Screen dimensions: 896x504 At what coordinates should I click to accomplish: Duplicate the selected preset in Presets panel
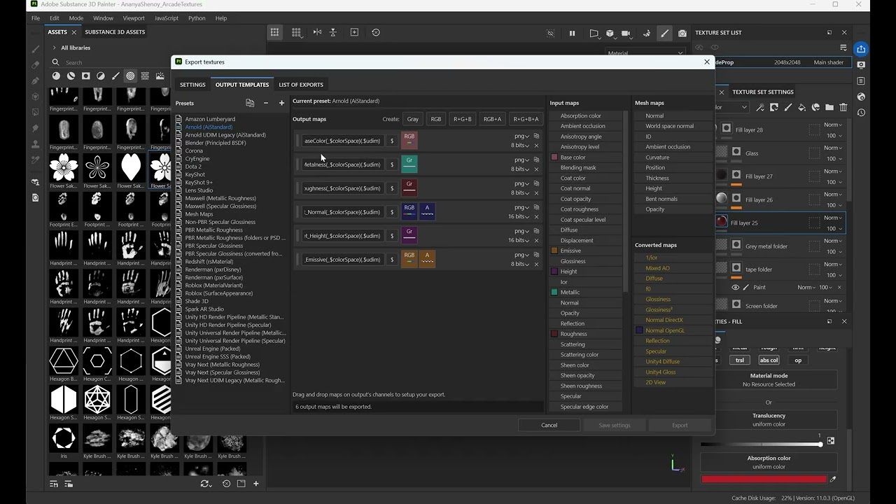point(250,103)
